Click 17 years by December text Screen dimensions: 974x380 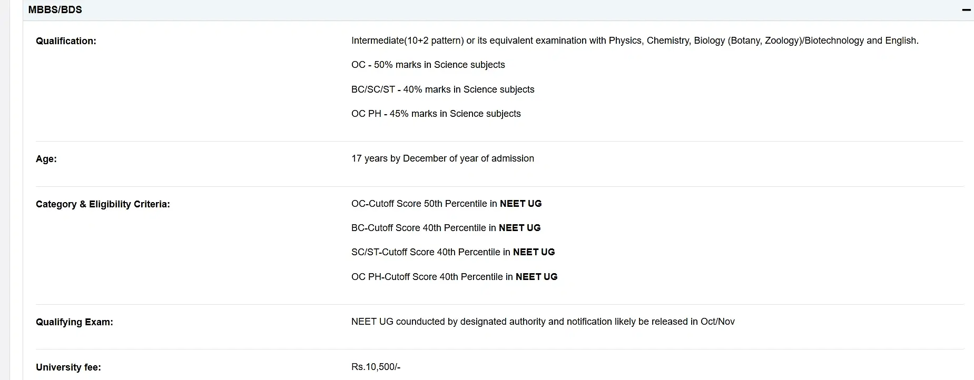pos(442,158)
